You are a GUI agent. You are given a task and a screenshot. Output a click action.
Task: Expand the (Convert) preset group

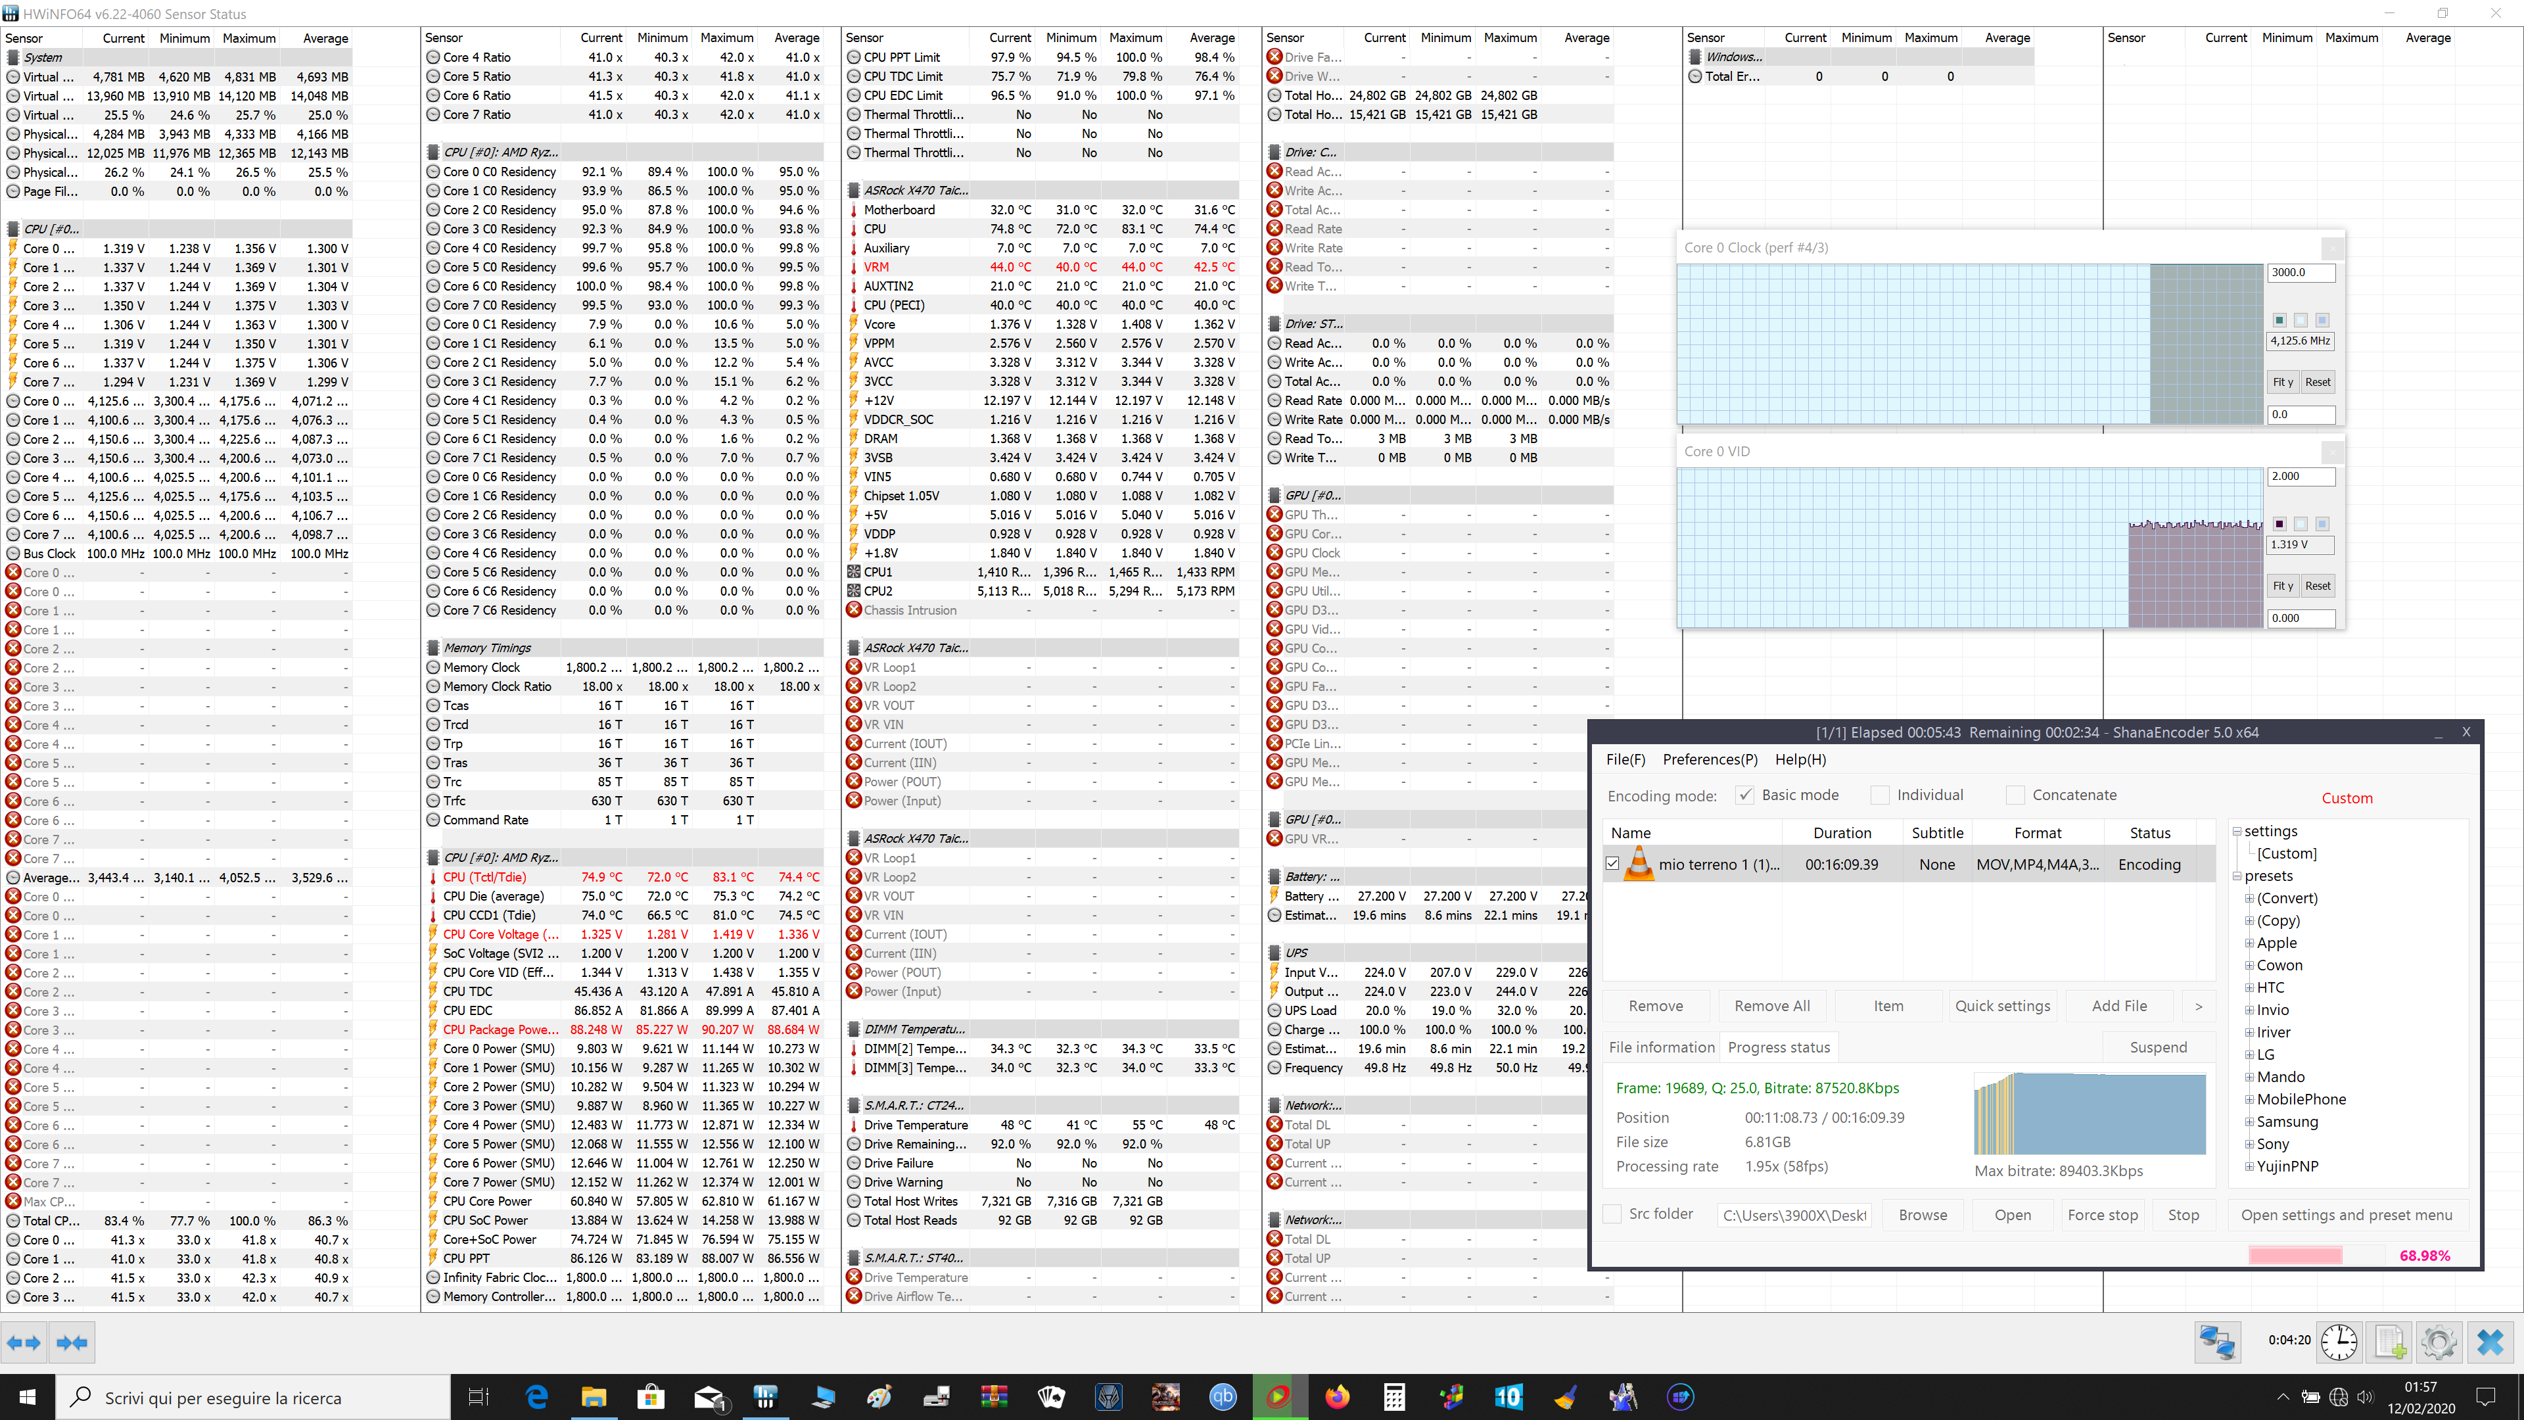coord(2250,899)
